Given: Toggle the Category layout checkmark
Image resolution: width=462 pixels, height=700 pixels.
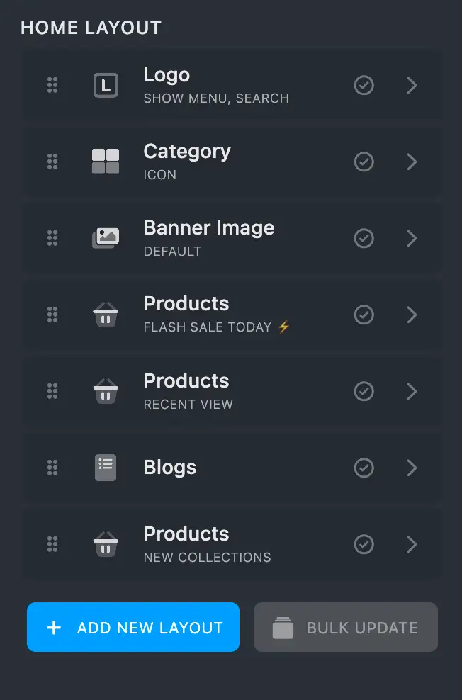Looking at the screenshot, I should [x=364, y=162].
